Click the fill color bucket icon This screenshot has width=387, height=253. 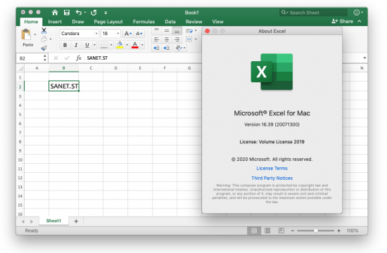click(x=120, y=45)
